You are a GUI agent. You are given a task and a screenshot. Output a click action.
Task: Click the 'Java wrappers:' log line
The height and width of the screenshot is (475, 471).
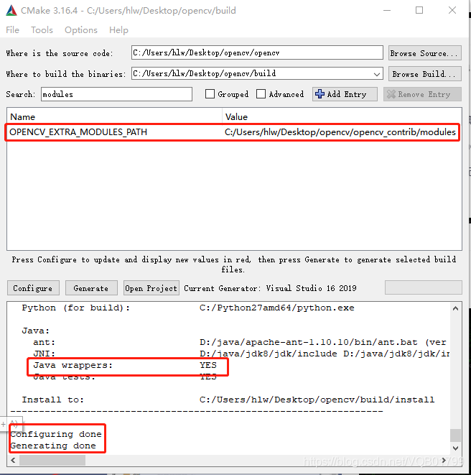click(x=125, y=365)
